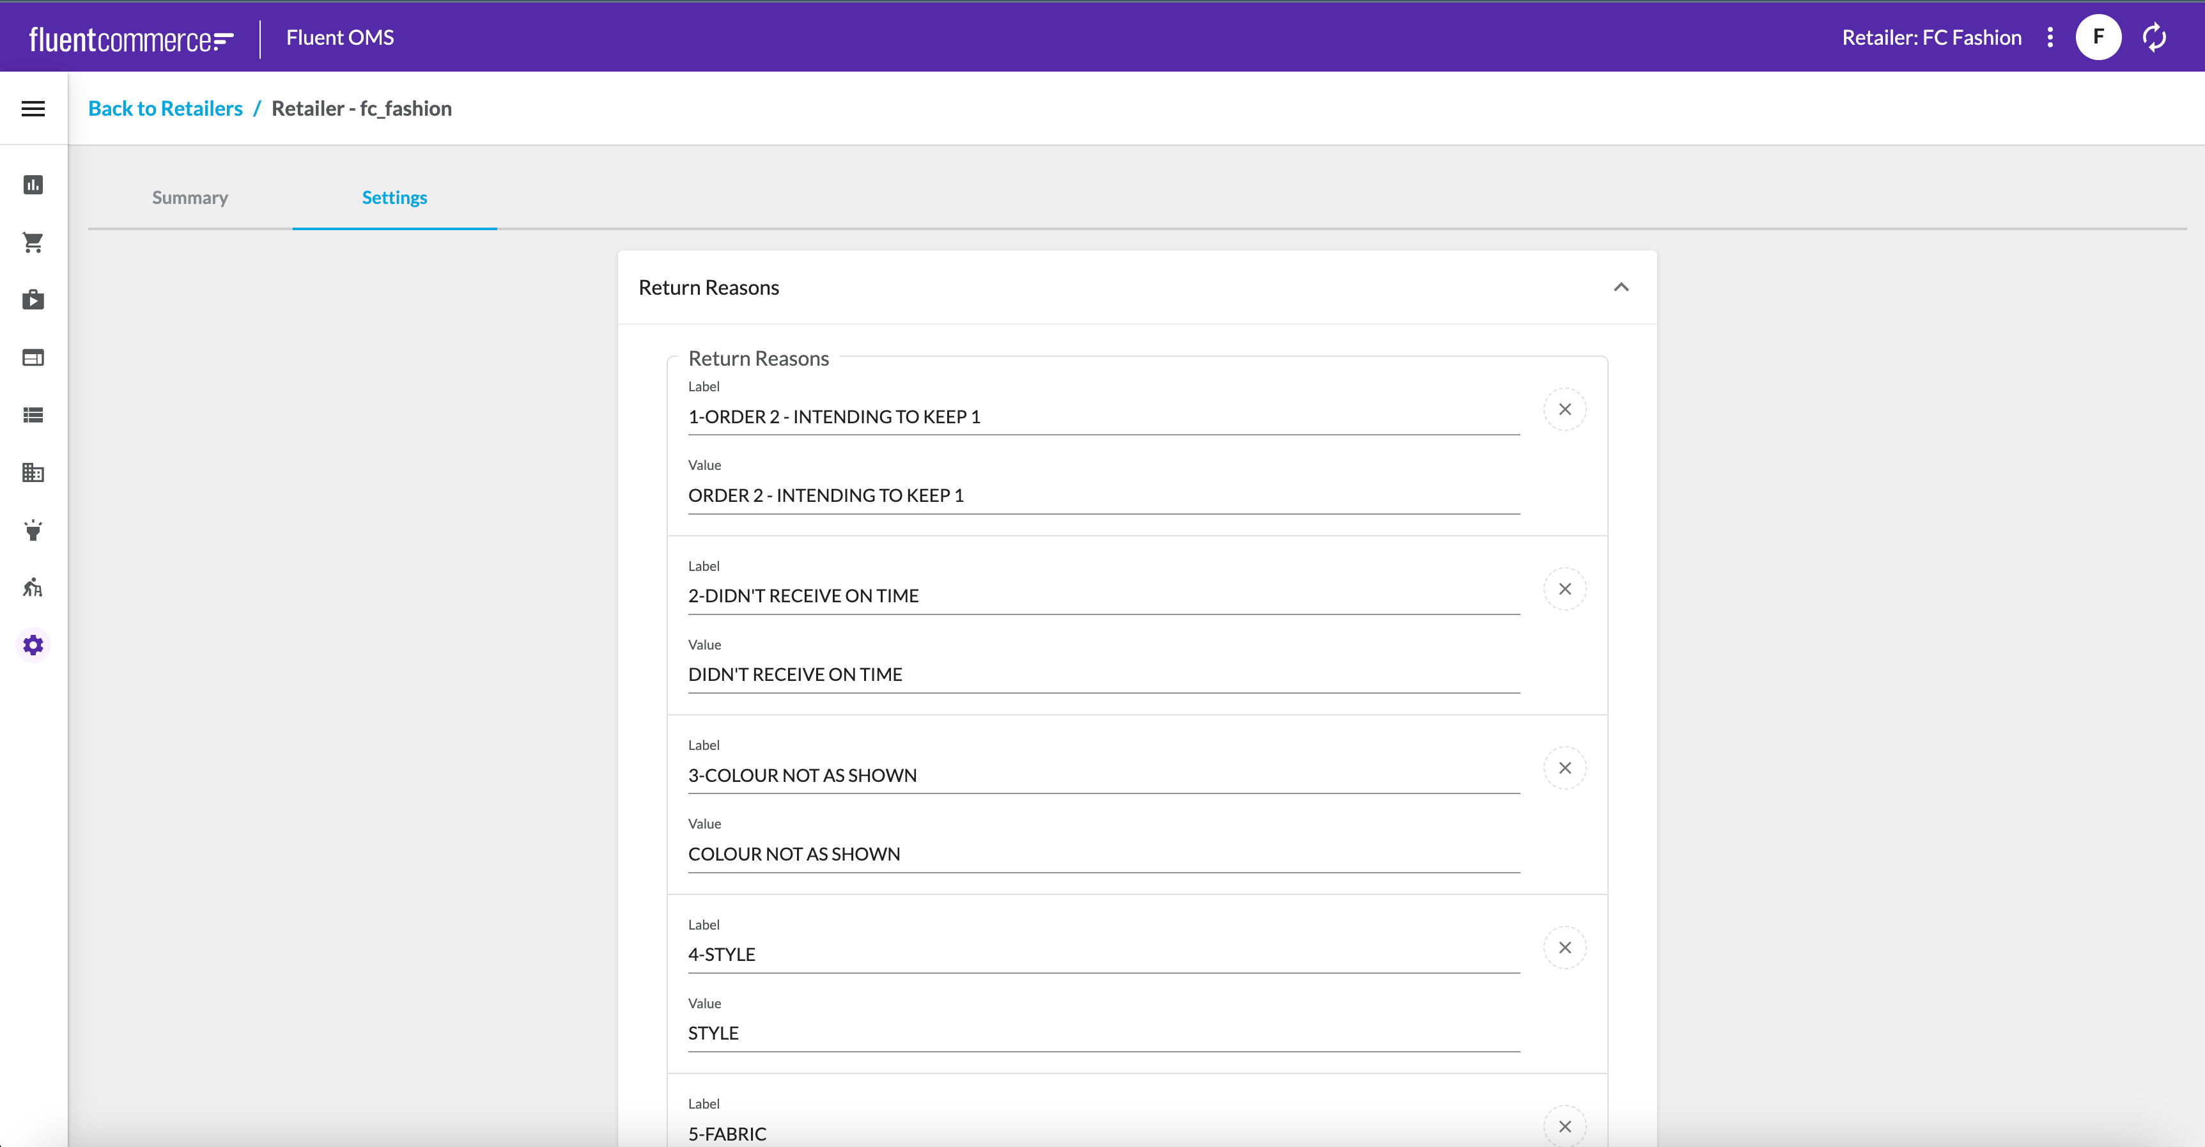This screenshot has height=1147, width=2205.
Task: Edit the COLOUR NOT AS SHOWN value field
Action: tap(1102, 854)
